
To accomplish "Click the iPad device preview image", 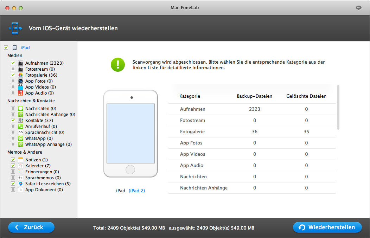I will [130, 134].
